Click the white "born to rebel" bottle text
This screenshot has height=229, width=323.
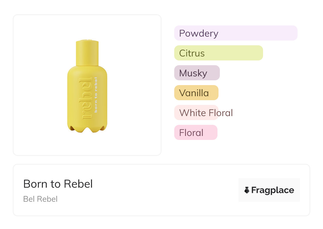tap(96, 95)
